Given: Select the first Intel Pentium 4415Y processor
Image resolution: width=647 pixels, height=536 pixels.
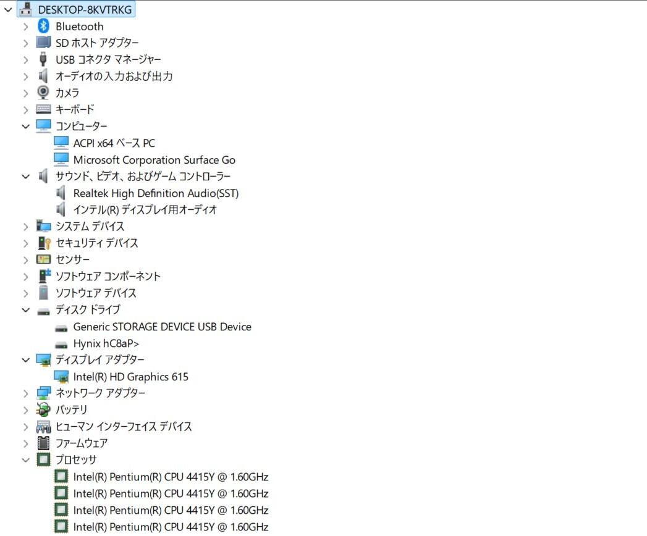Looking at the screenshot, I should pos(171,477).
